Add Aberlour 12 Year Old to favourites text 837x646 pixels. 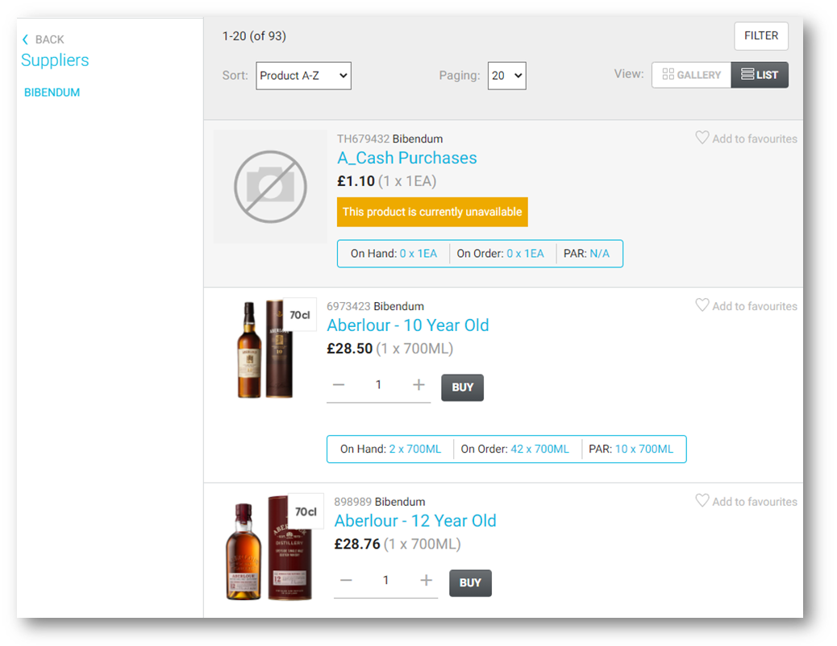(754, 502)
